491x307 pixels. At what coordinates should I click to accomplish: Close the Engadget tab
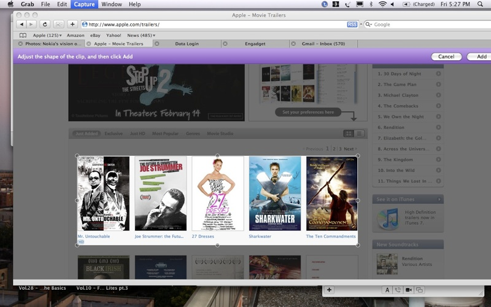(x=225, y=44)
